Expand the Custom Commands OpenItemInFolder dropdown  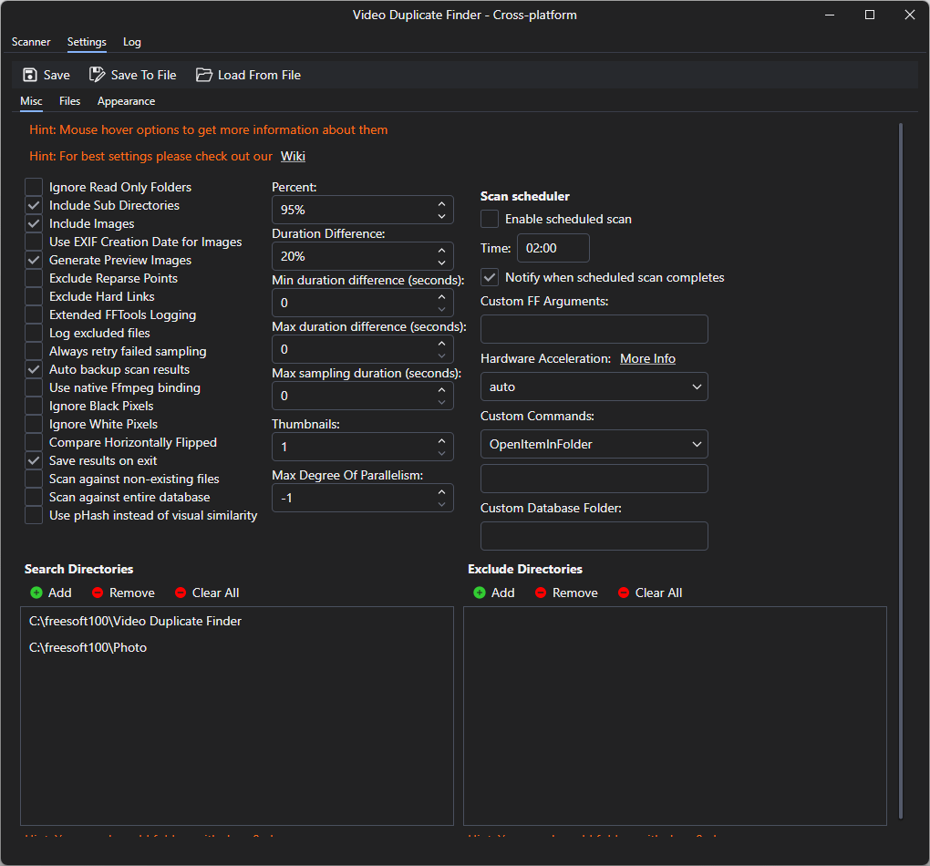(x=594, y=444)
